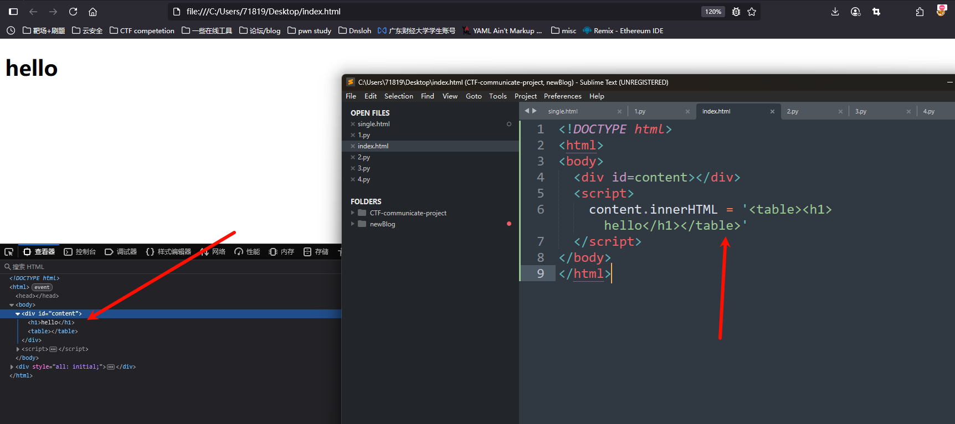The width and height of the screenshot is (955, 424).
Task: Open history clock icon in bookmarks bar
Action: click(11, 30)
